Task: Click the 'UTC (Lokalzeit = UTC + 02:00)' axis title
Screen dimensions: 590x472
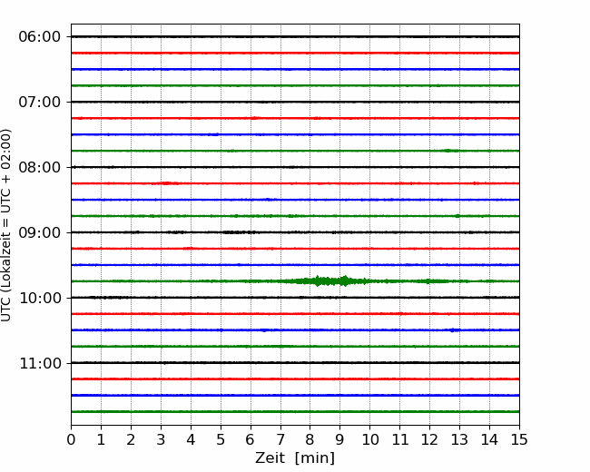Action: tap(6, 225)
